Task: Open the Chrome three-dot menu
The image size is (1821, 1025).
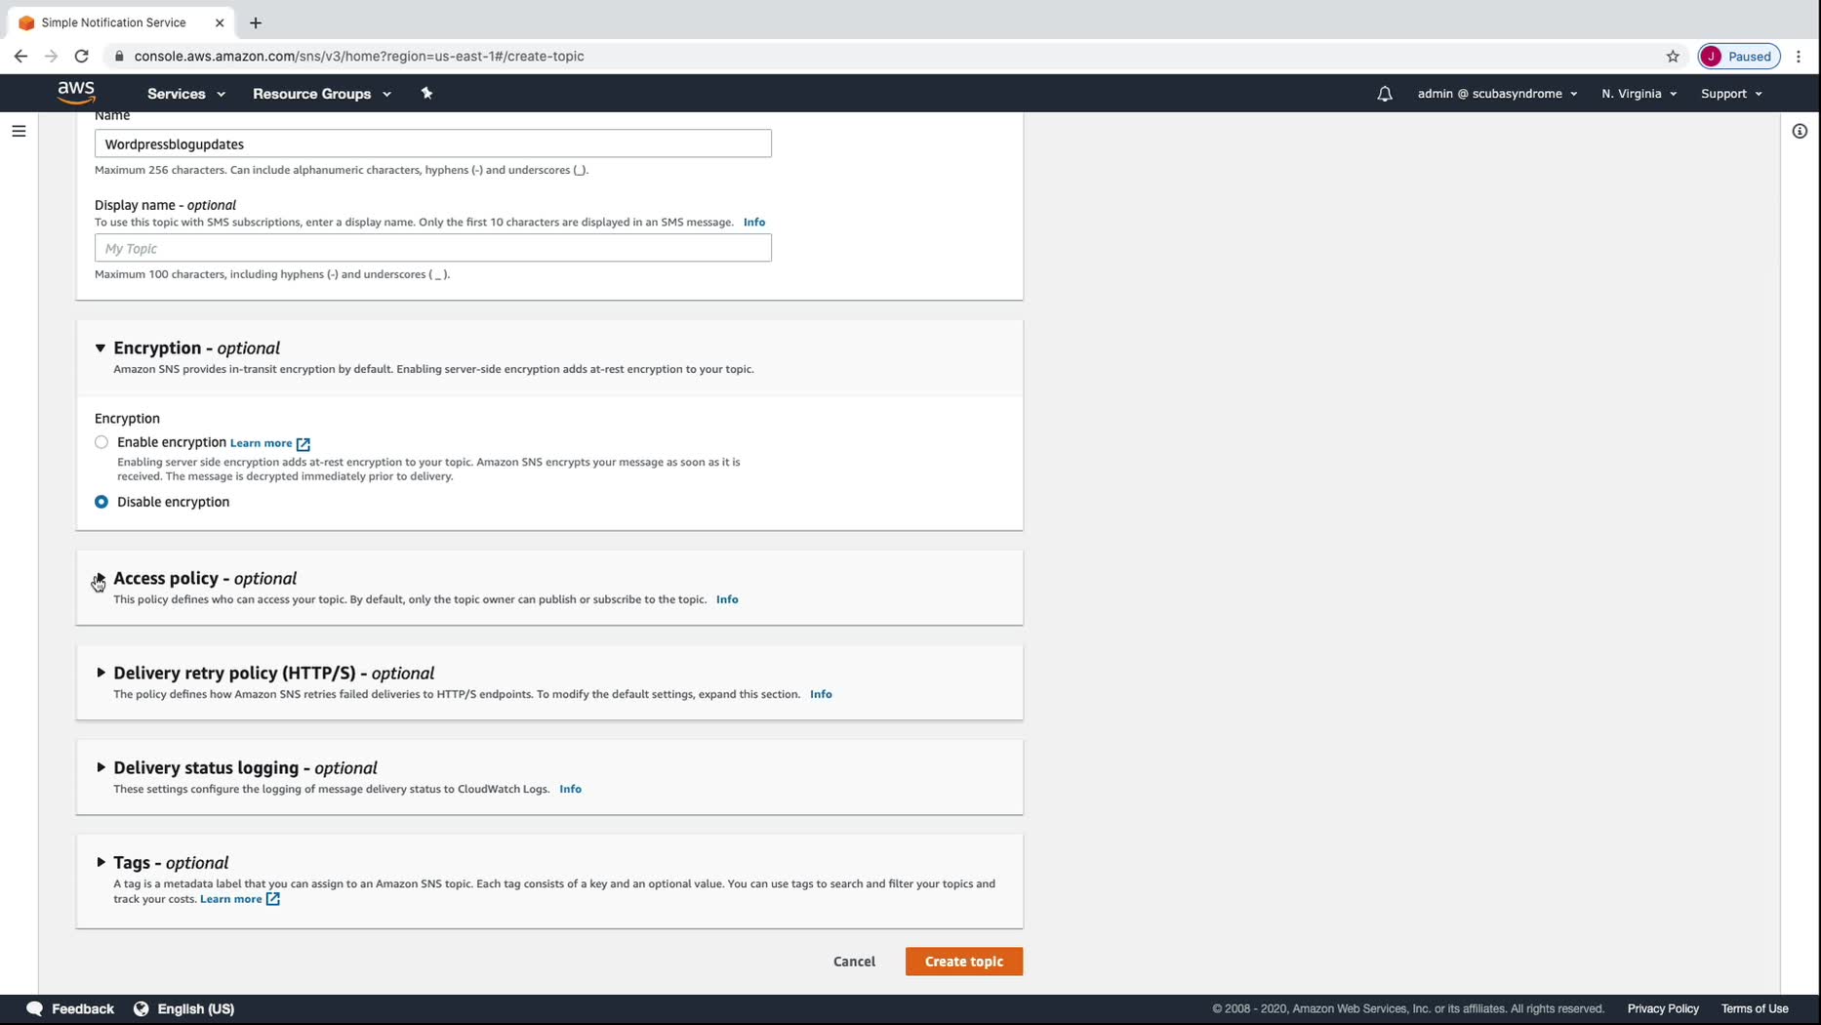Action: pos(1799,56)
